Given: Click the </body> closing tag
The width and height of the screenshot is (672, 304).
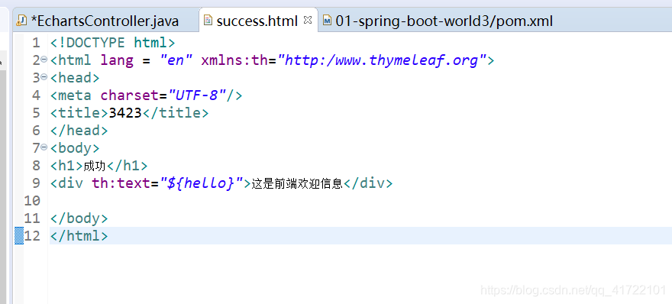Looking at the screenshot, I should coord(79,218).
